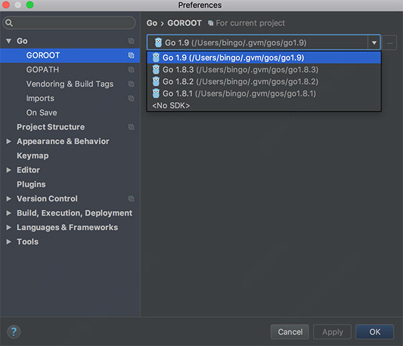Choose Go 1.8.3 from SDK list
403x346 pixels.
[264, 70]
